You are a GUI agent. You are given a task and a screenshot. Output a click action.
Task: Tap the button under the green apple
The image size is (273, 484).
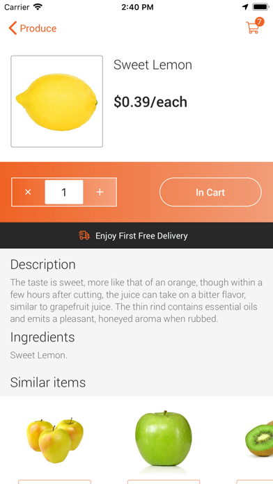click(164, 481)
